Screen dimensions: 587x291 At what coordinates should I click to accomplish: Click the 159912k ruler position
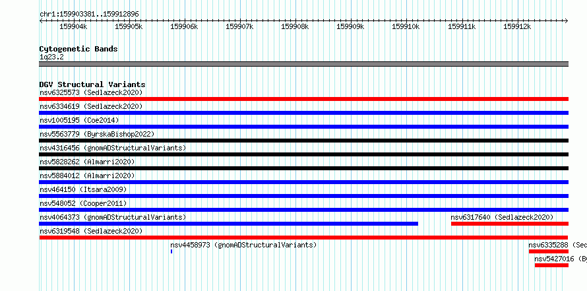point(517,26)
